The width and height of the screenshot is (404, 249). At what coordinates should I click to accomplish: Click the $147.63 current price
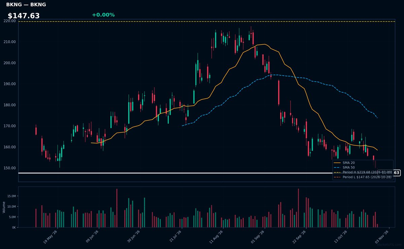click(x=24, y=16)
